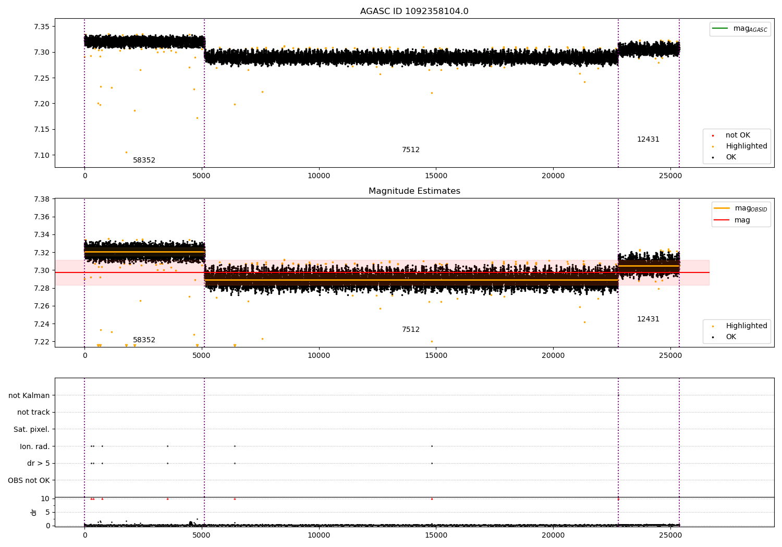This screenshot has width=782, height=547.
Task: Click the "AGASC ID 1092358104.0" plot title
Action: (x=414, y=11)
